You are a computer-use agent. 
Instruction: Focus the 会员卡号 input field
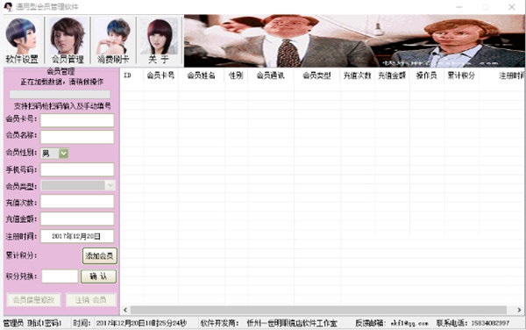coord(77,120)
